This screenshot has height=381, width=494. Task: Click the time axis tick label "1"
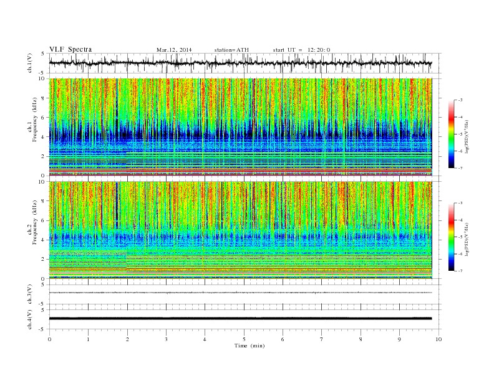coord(88,339)
